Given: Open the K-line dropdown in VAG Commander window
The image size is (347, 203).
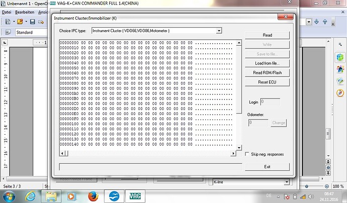Looking at the screenshot, I should pyautogui.click(x=287, y=182).
